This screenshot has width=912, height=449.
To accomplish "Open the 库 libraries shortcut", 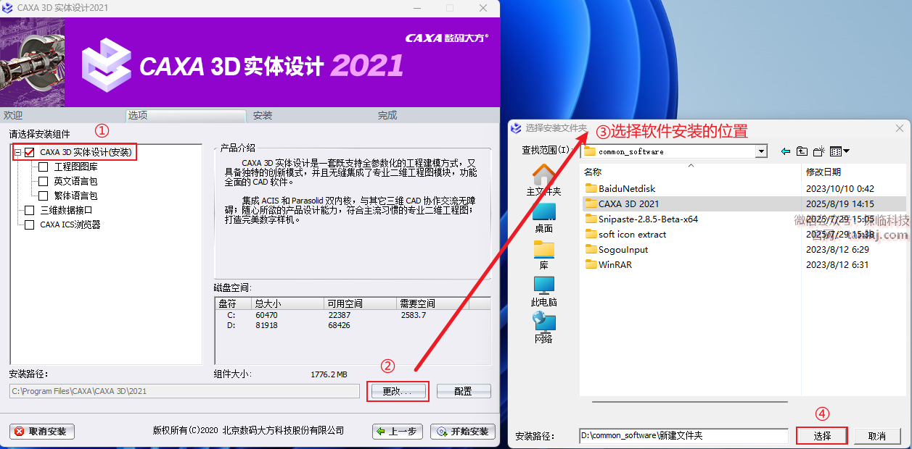I will (x=543, y=255).
